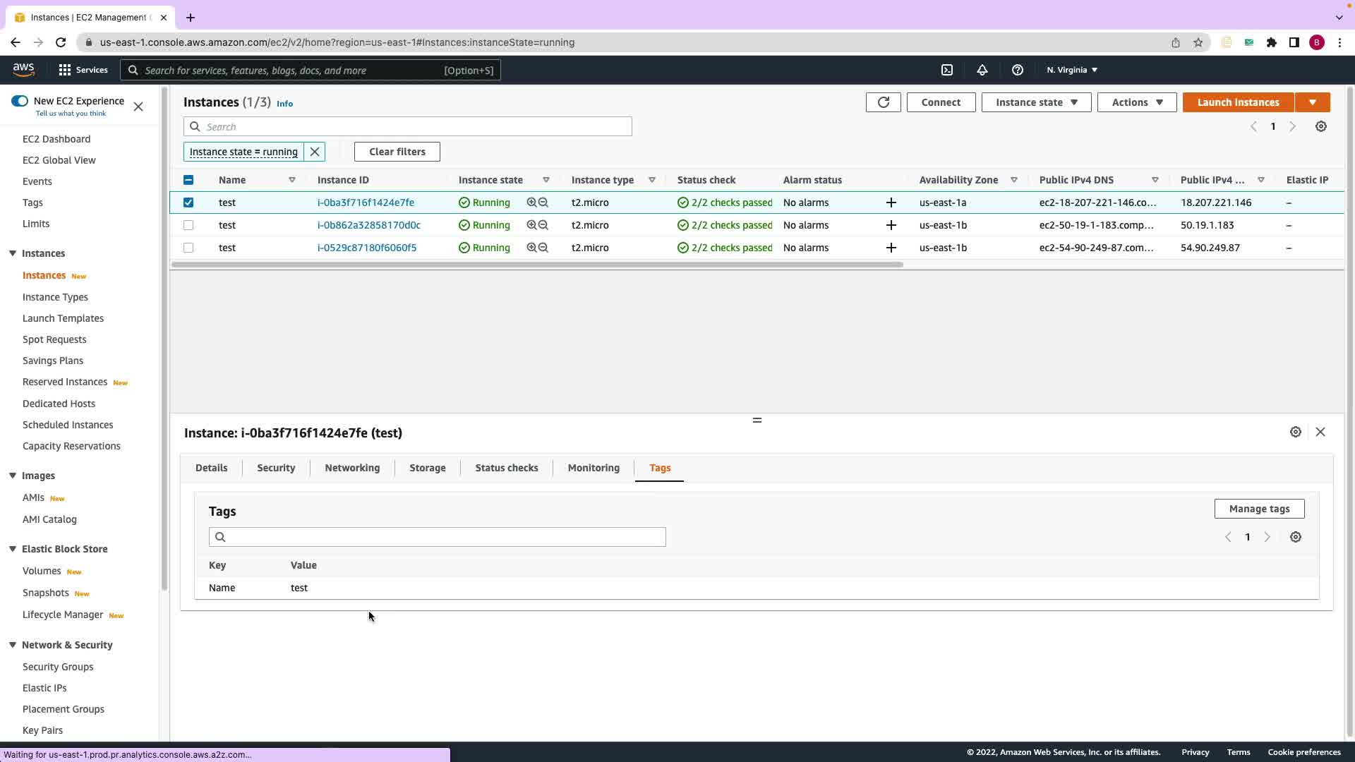Screen dimensions: 1355x762
Task: Click the horizontal scrollbar under instances table
Action: click(536, 265)
